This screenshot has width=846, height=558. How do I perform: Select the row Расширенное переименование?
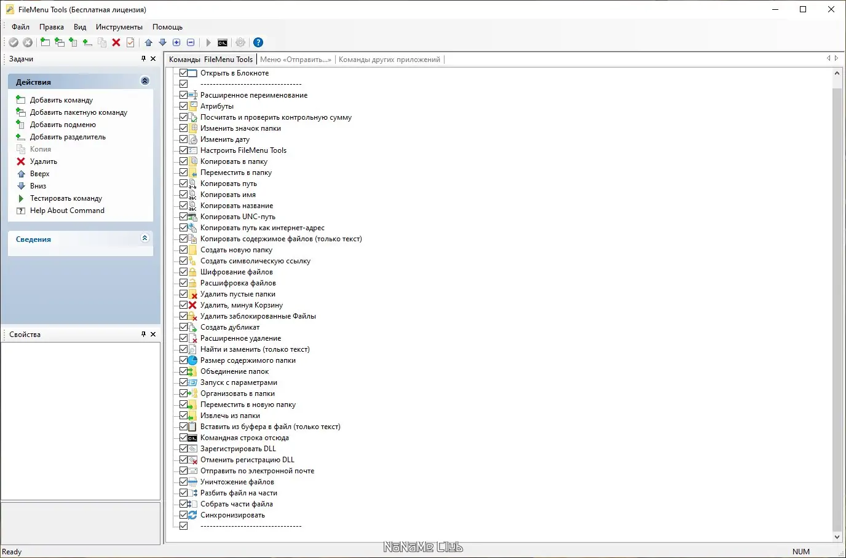pos(254,95)
